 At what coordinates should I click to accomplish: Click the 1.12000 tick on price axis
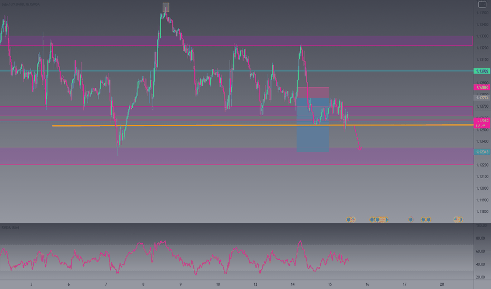tap(482, 189)
